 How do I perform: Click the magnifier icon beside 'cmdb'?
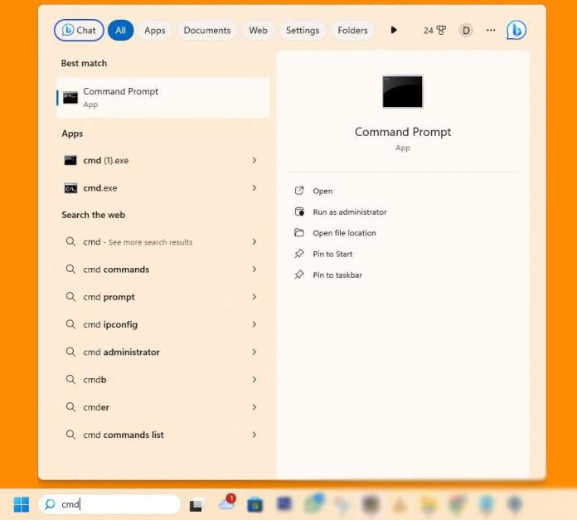tap(70, 379)
